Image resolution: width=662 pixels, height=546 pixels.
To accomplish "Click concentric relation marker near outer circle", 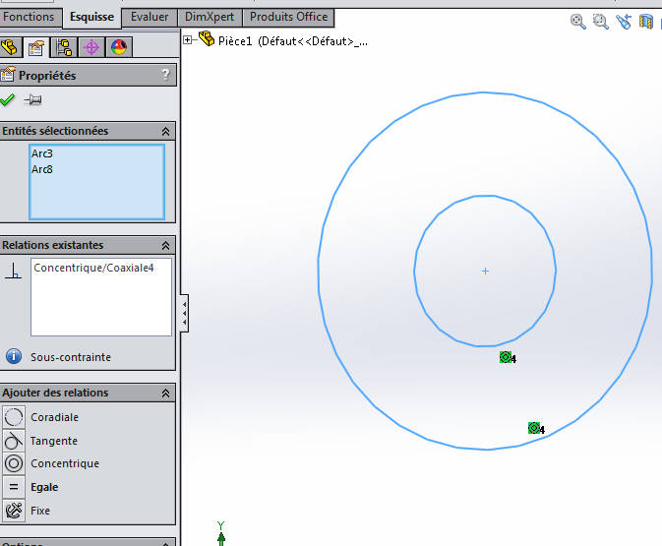I will coord(534,428).
